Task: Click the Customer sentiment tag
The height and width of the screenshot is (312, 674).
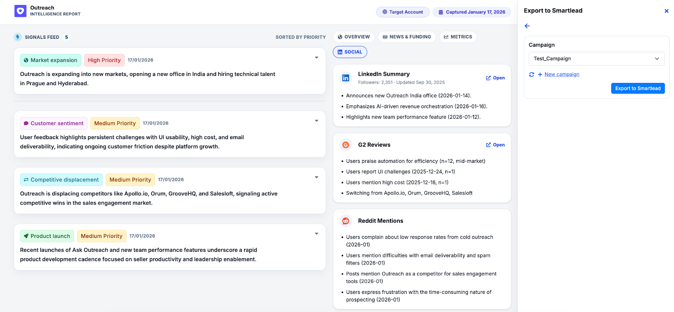Action: 53,123
